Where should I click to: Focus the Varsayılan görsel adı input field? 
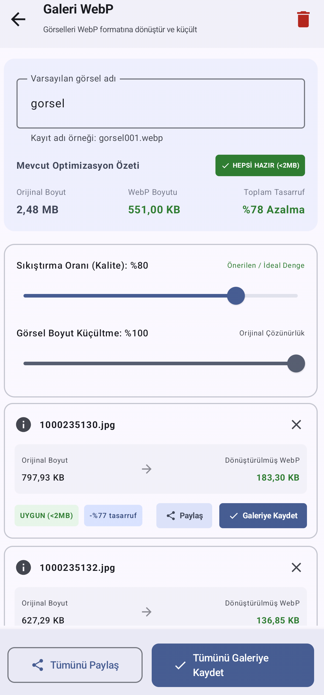pyautogui.click(x=161, y=103)
